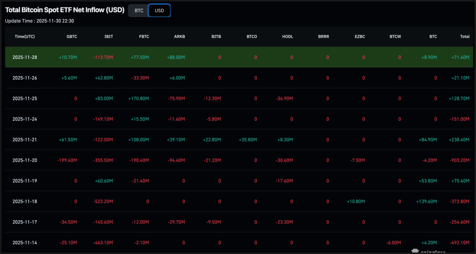476x254 pixels.
Task: Switch to the BTC unit toggle button
Action: pyautogui.click(x=138, y=10)
